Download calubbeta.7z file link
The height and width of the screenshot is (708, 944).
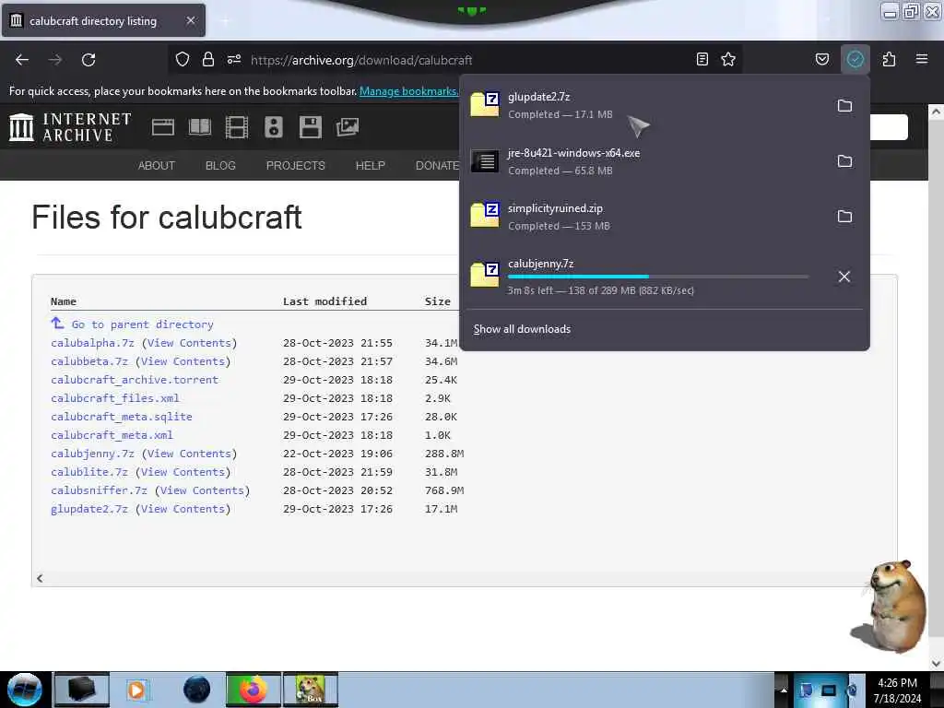(89, 361)
